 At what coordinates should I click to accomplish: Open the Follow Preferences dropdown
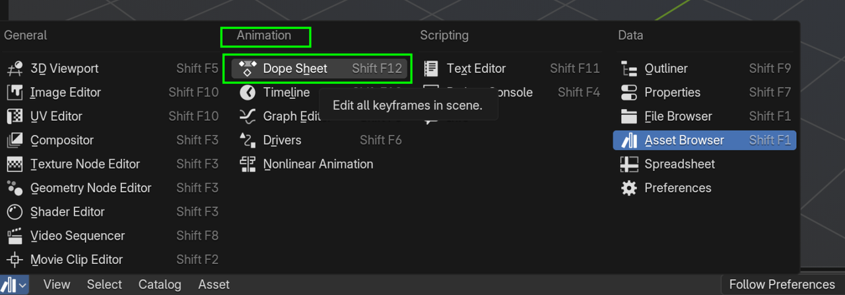(782, 285)
